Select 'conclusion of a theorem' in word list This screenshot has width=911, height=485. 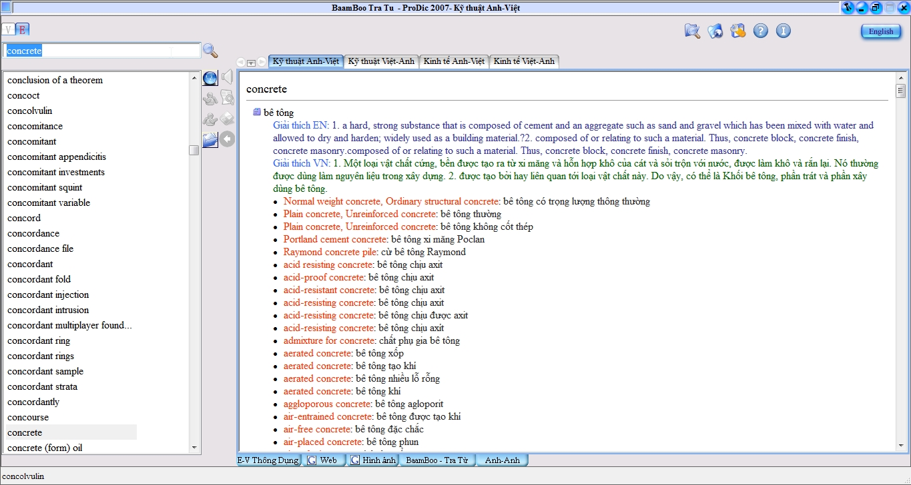(x=55, y=80)
